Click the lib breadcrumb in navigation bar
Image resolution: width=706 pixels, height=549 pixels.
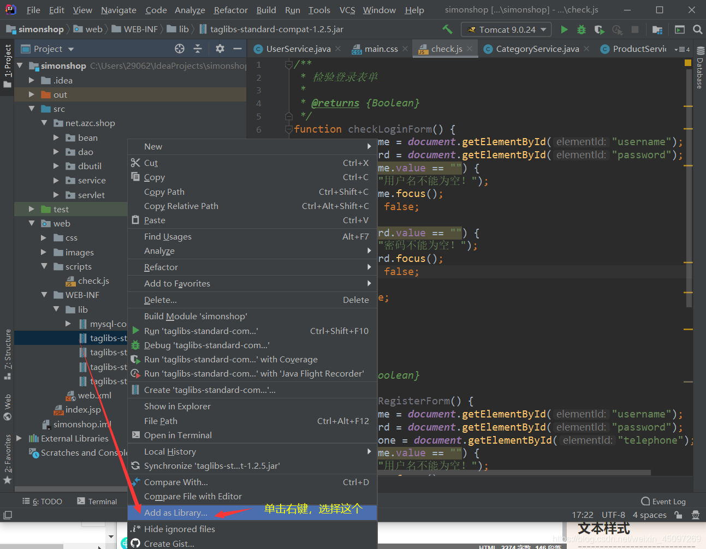tap(178, 29)
